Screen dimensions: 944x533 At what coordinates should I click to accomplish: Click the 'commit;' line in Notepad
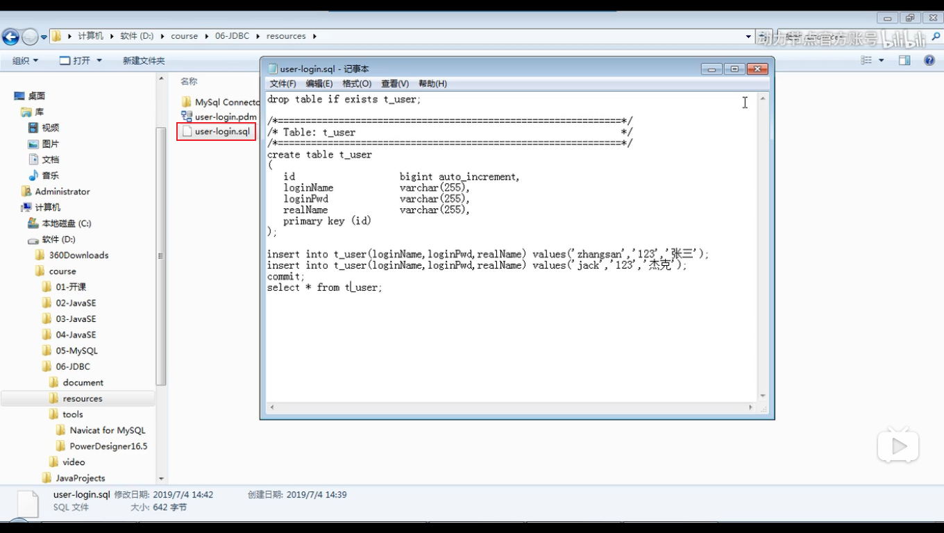pos(286,276)
